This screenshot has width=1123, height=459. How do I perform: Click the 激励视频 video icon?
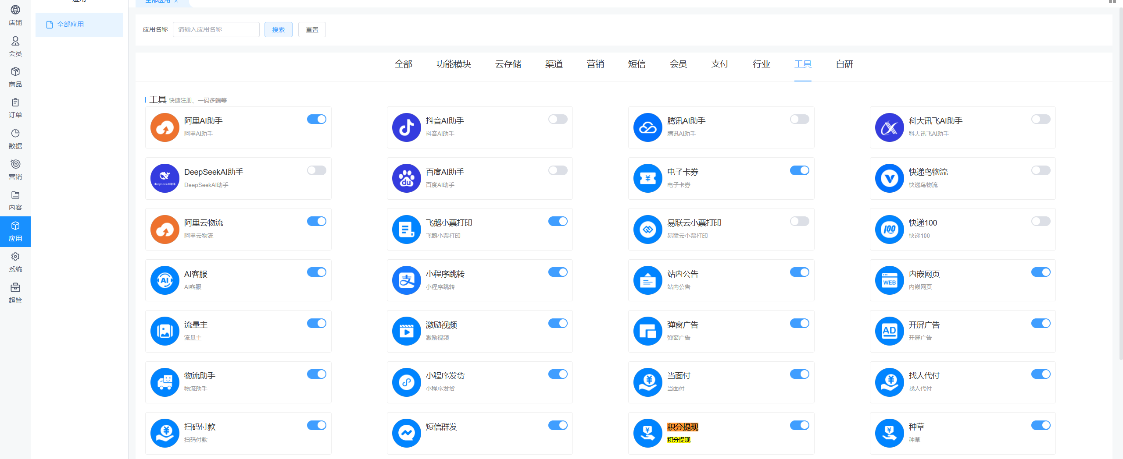click(x=407, y=331)
